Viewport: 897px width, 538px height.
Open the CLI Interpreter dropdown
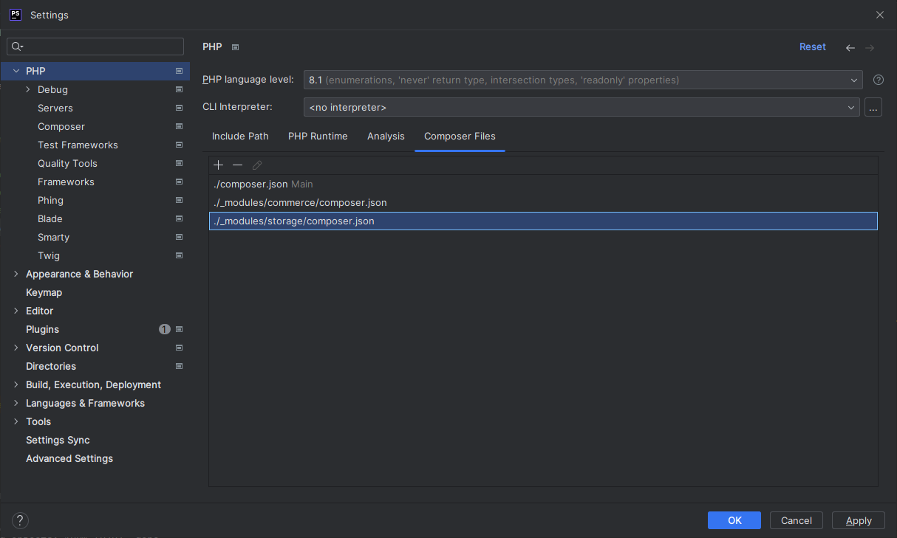click(x=581, y=108)
